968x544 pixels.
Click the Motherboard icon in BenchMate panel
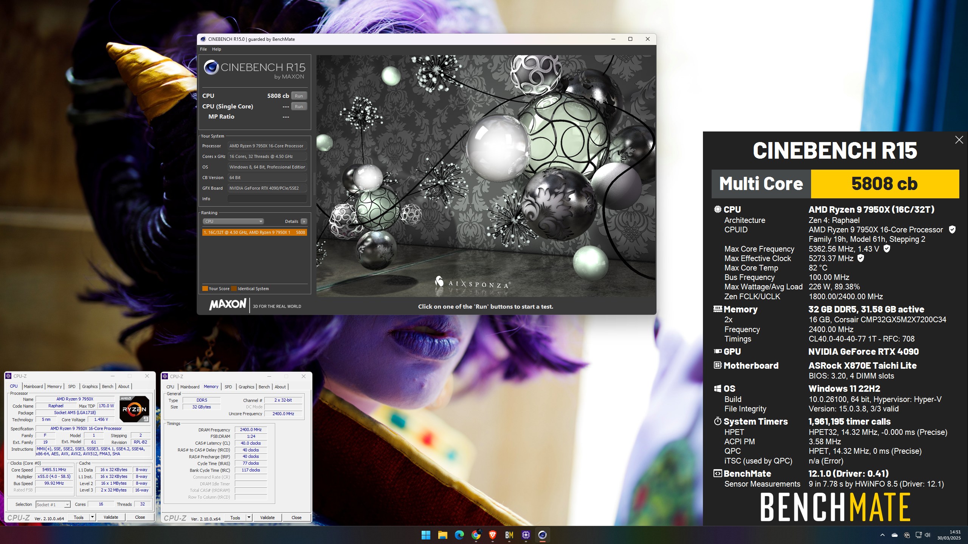pyautogui.click(x=717, y=365)
